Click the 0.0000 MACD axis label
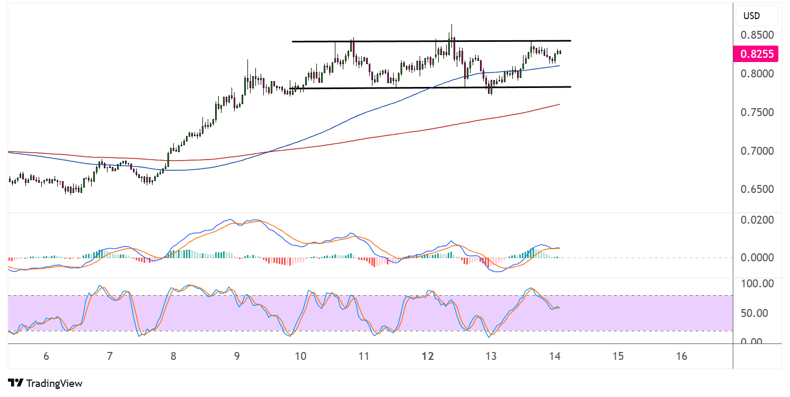Image resolution: width=790 pixels, height=397 pixels. pos(758,258)
